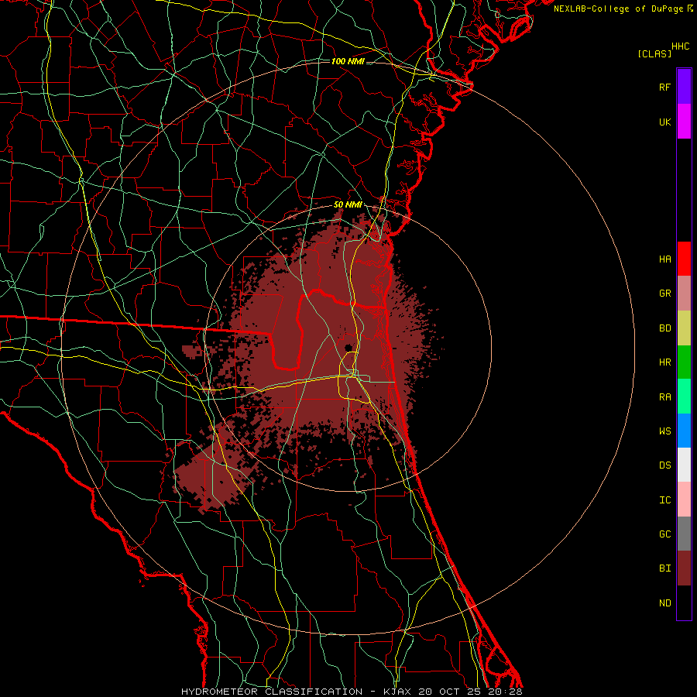The height and width of the screenshot is (697, 697).
Task: Click the '50 NMI' range ring label
Action: (348, 205)
